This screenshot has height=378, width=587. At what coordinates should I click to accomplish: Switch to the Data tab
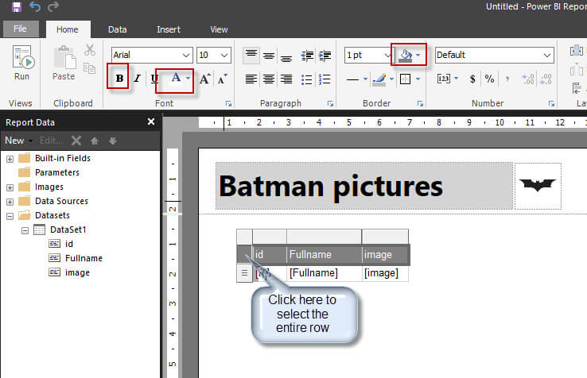coord(118,29)
